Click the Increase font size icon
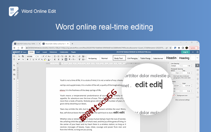Image resolution: width=211 pixels, height=132 pixels. tap(43, 56)
